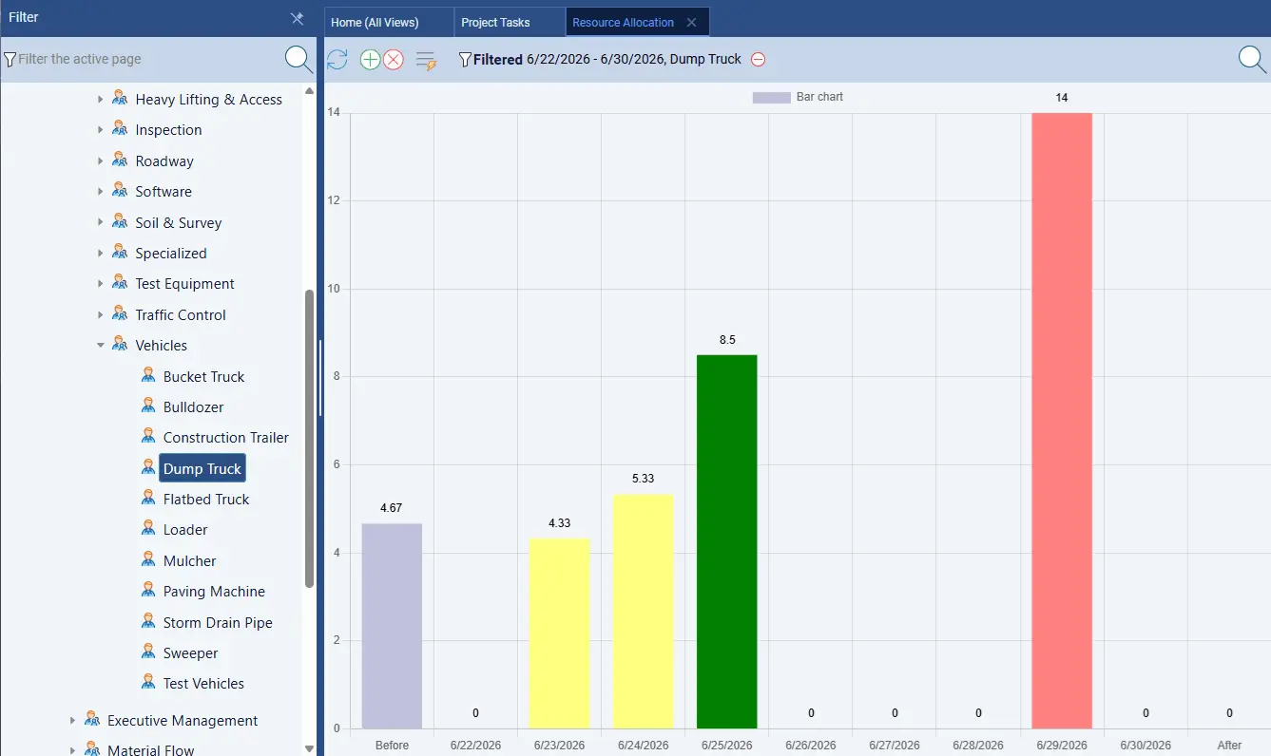The height and width of the screenshot is (756, 1271).
Task: Close the Resource Allocation tab
Action: [691, 22]
